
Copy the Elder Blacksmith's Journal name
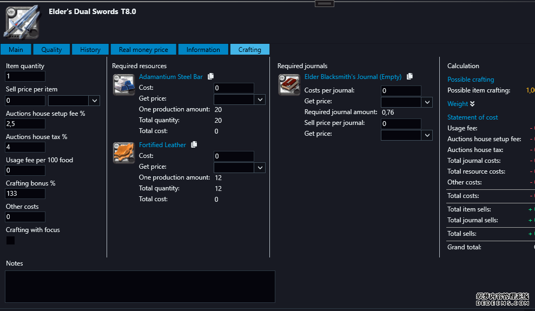pos(410,77)
